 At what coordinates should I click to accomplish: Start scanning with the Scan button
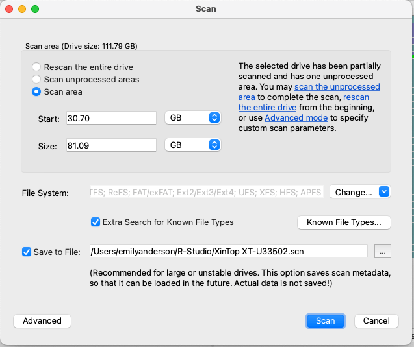(x=325, y=321)
